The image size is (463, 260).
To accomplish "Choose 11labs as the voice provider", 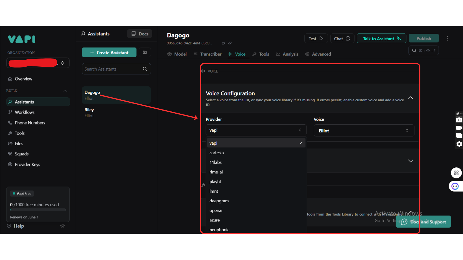I will pos(215,162).
